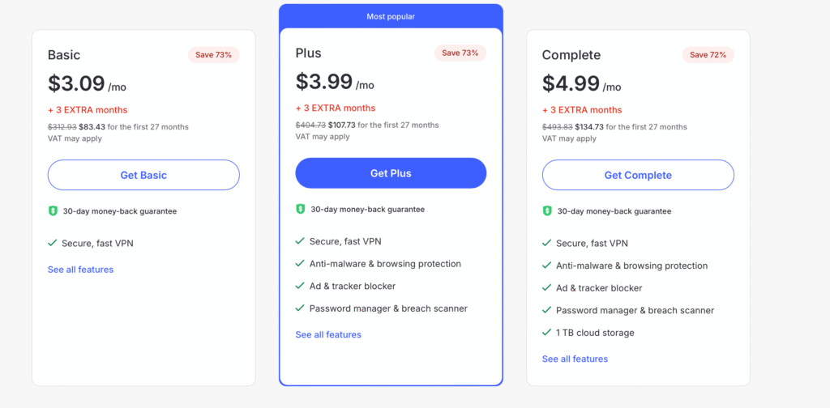Click the Most popular banner label
Image resolution: width=830 pixels, height=408 pixels.
click(391, 16)
